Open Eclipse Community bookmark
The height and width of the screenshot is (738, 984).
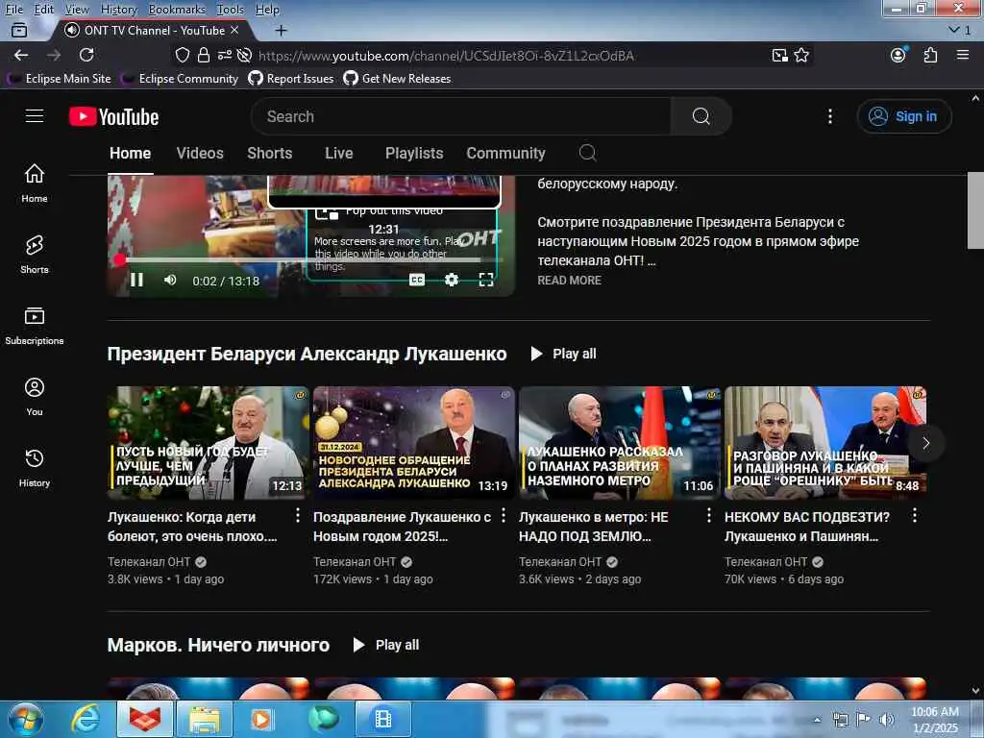(180, 79)
